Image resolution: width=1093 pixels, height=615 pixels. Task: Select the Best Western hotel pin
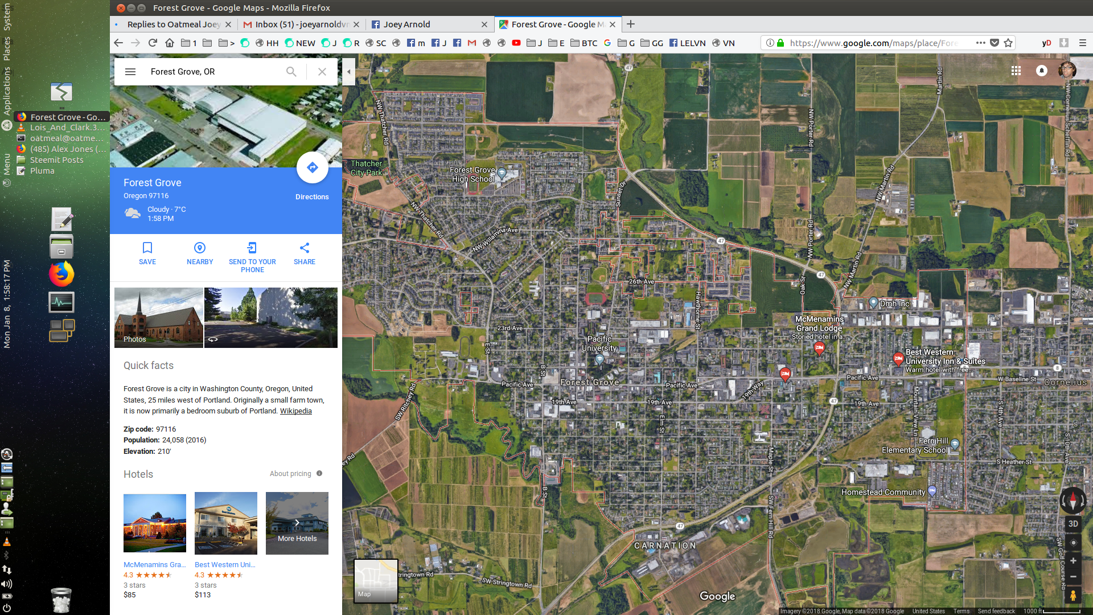coord(898,359)
